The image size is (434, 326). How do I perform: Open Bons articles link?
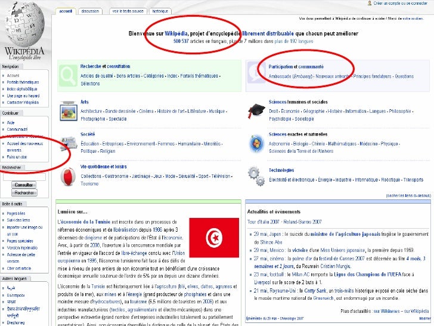[128, 76]
